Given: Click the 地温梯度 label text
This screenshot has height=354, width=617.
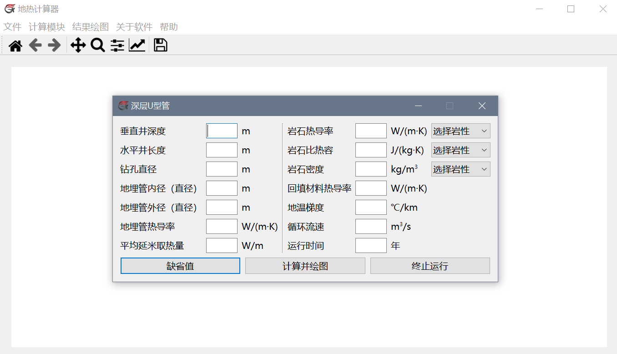Looking at the screenshot, I should [x=306, y=207].
